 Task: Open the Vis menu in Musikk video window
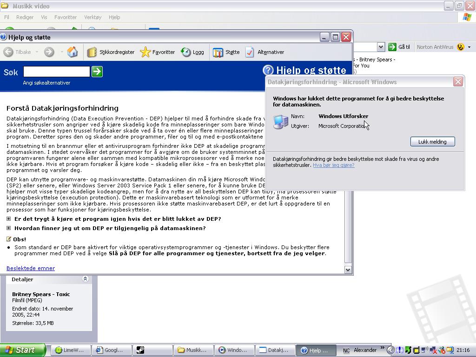(x=44, y=17)
